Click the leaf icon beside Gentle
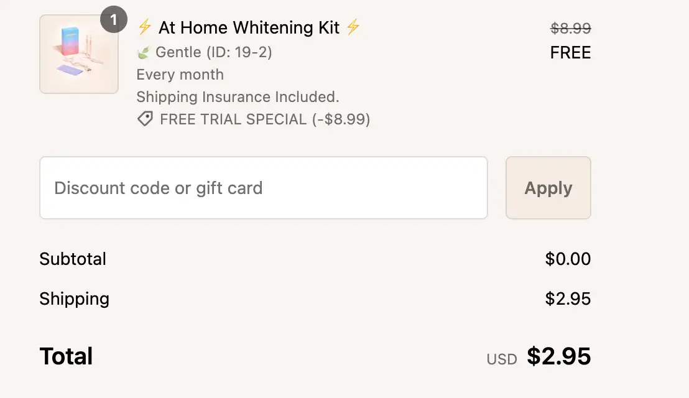Viewport: 689px width, 398px height. [144, 53]
